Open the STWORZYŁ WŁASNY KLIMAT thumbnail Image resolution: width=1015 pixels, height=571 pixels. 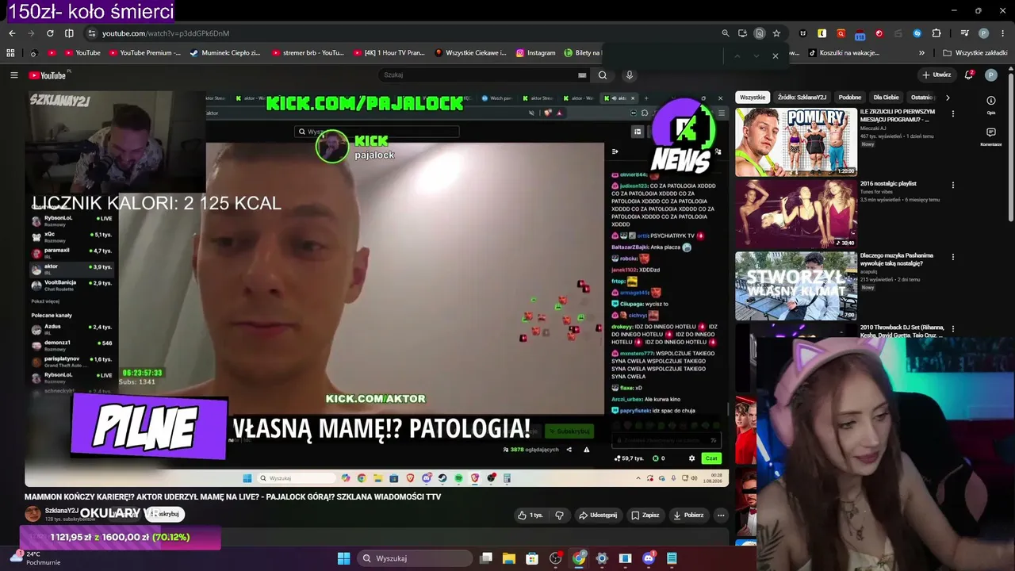[x=796, y=286]
